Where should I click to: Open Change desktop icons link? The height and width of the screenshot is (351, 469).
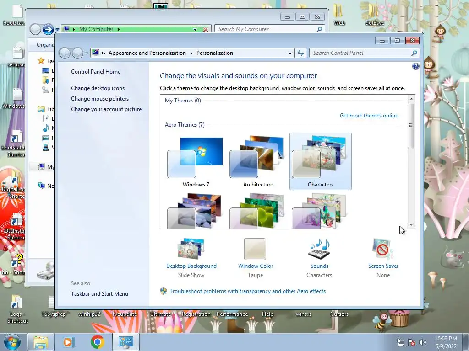coord(98,88)
